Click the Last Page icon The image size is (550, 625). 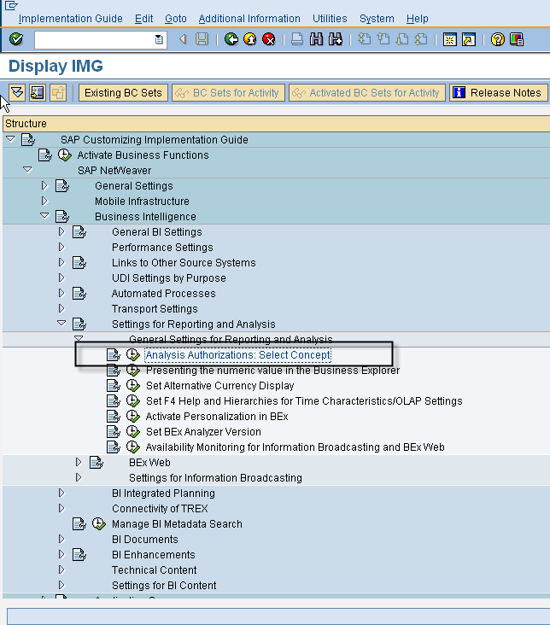tap(421, 39)
